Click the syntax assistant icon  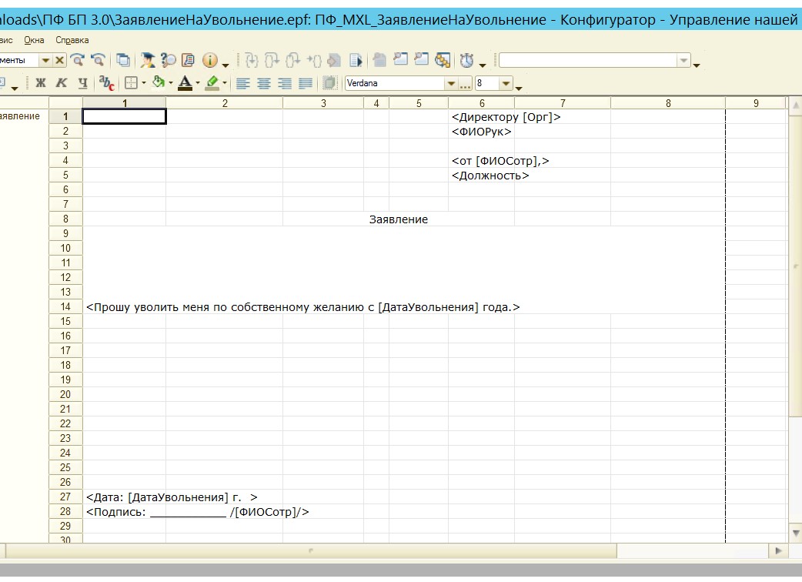click(148, 60)
